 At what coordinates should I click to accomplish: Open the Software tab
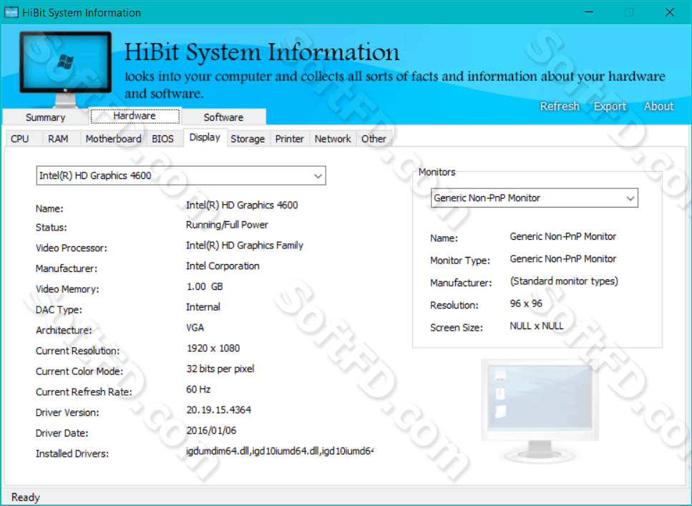pos(224,117)
